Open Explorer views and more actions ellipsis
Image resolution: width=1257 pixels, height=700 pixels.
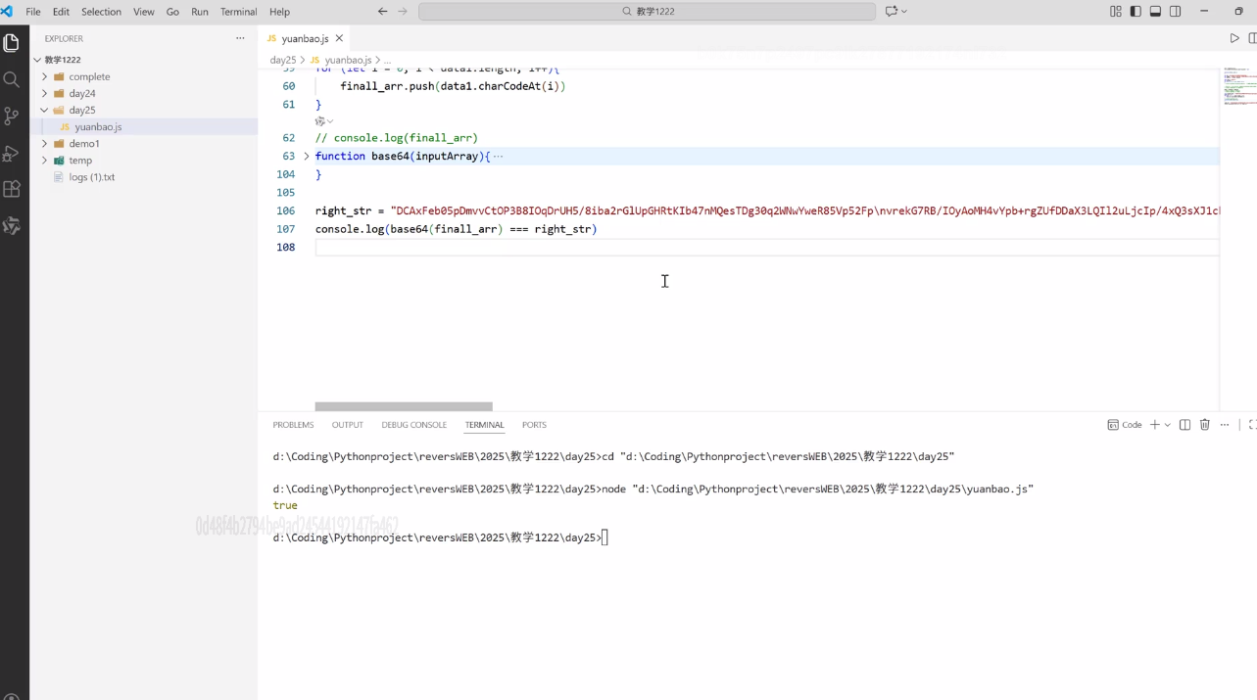coord(240,38)
